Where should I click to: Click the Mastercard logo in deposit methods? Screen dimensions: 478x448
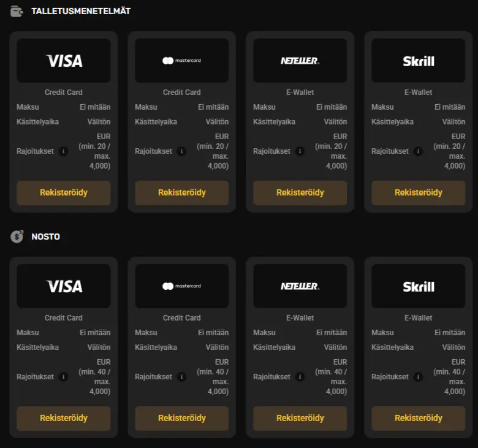(x=181, y=61)
